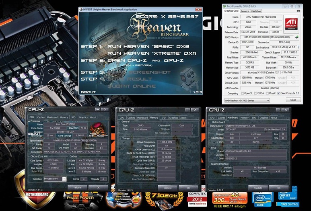Open the Validation tab in GPU-Z
This screenshot has width=311, height=211.
256,11
